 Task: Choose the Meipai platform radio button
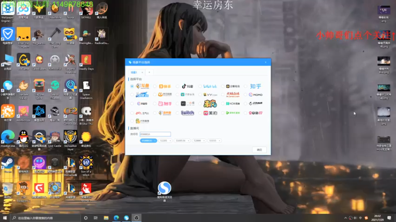click(200, 113)
